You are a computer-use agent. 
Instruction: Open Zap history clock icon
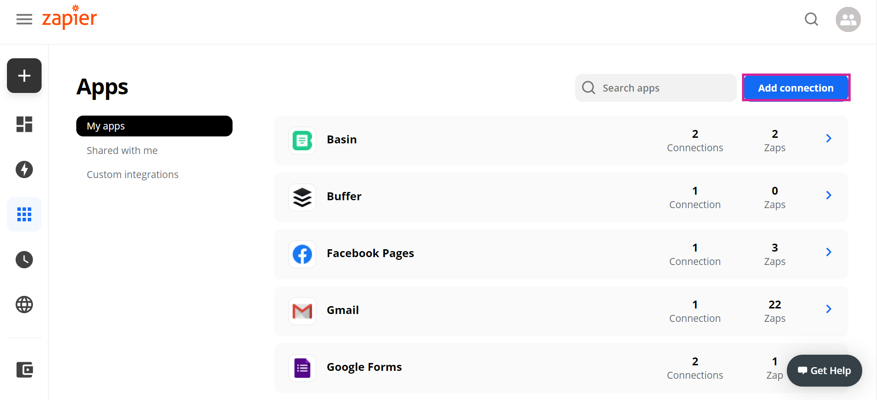(24, 259)
